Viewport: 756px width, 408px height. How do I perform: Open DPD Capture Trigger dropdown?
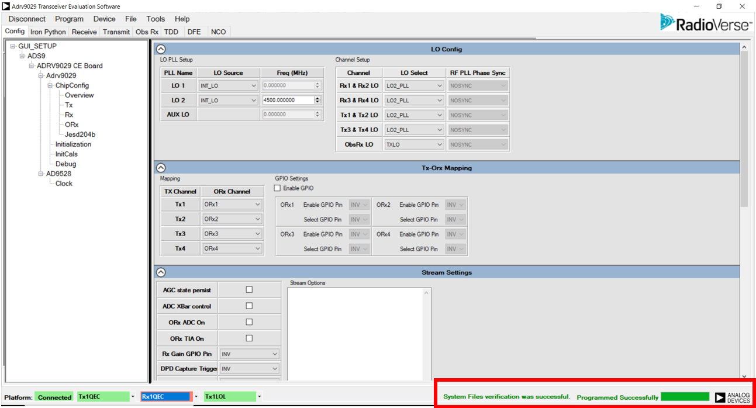(x=250, y=369)
